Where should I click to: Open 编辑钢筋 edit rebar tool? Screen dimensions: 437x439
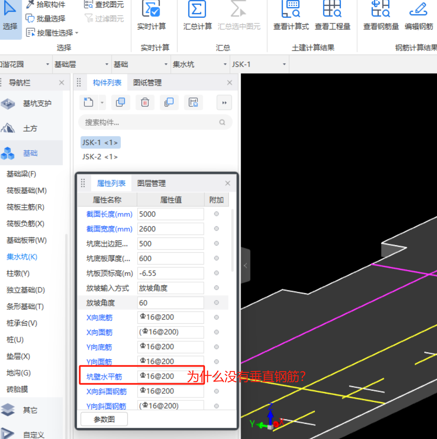pos(419,16)
